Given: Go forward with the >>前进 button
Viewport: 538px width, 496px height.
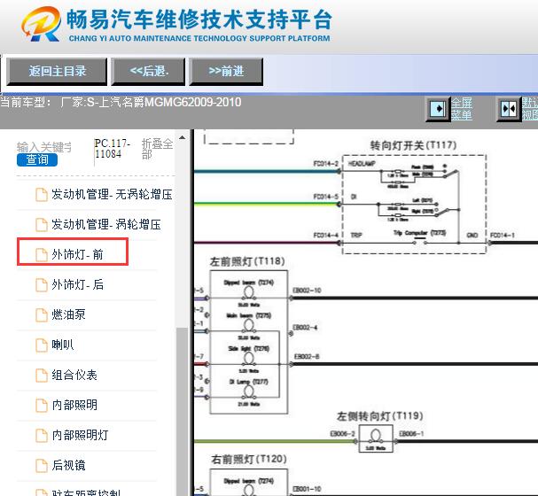Looking at the screenshot, I should (x=226, y=71).
